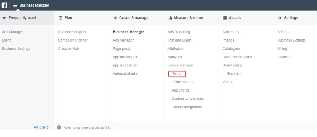
Task: Open Audiences under Assets
Action: coord(231,32)
